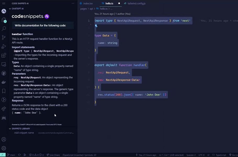
Task: Click the breadcrumb ellipsis after hello.ts
Action: point(112,9)
